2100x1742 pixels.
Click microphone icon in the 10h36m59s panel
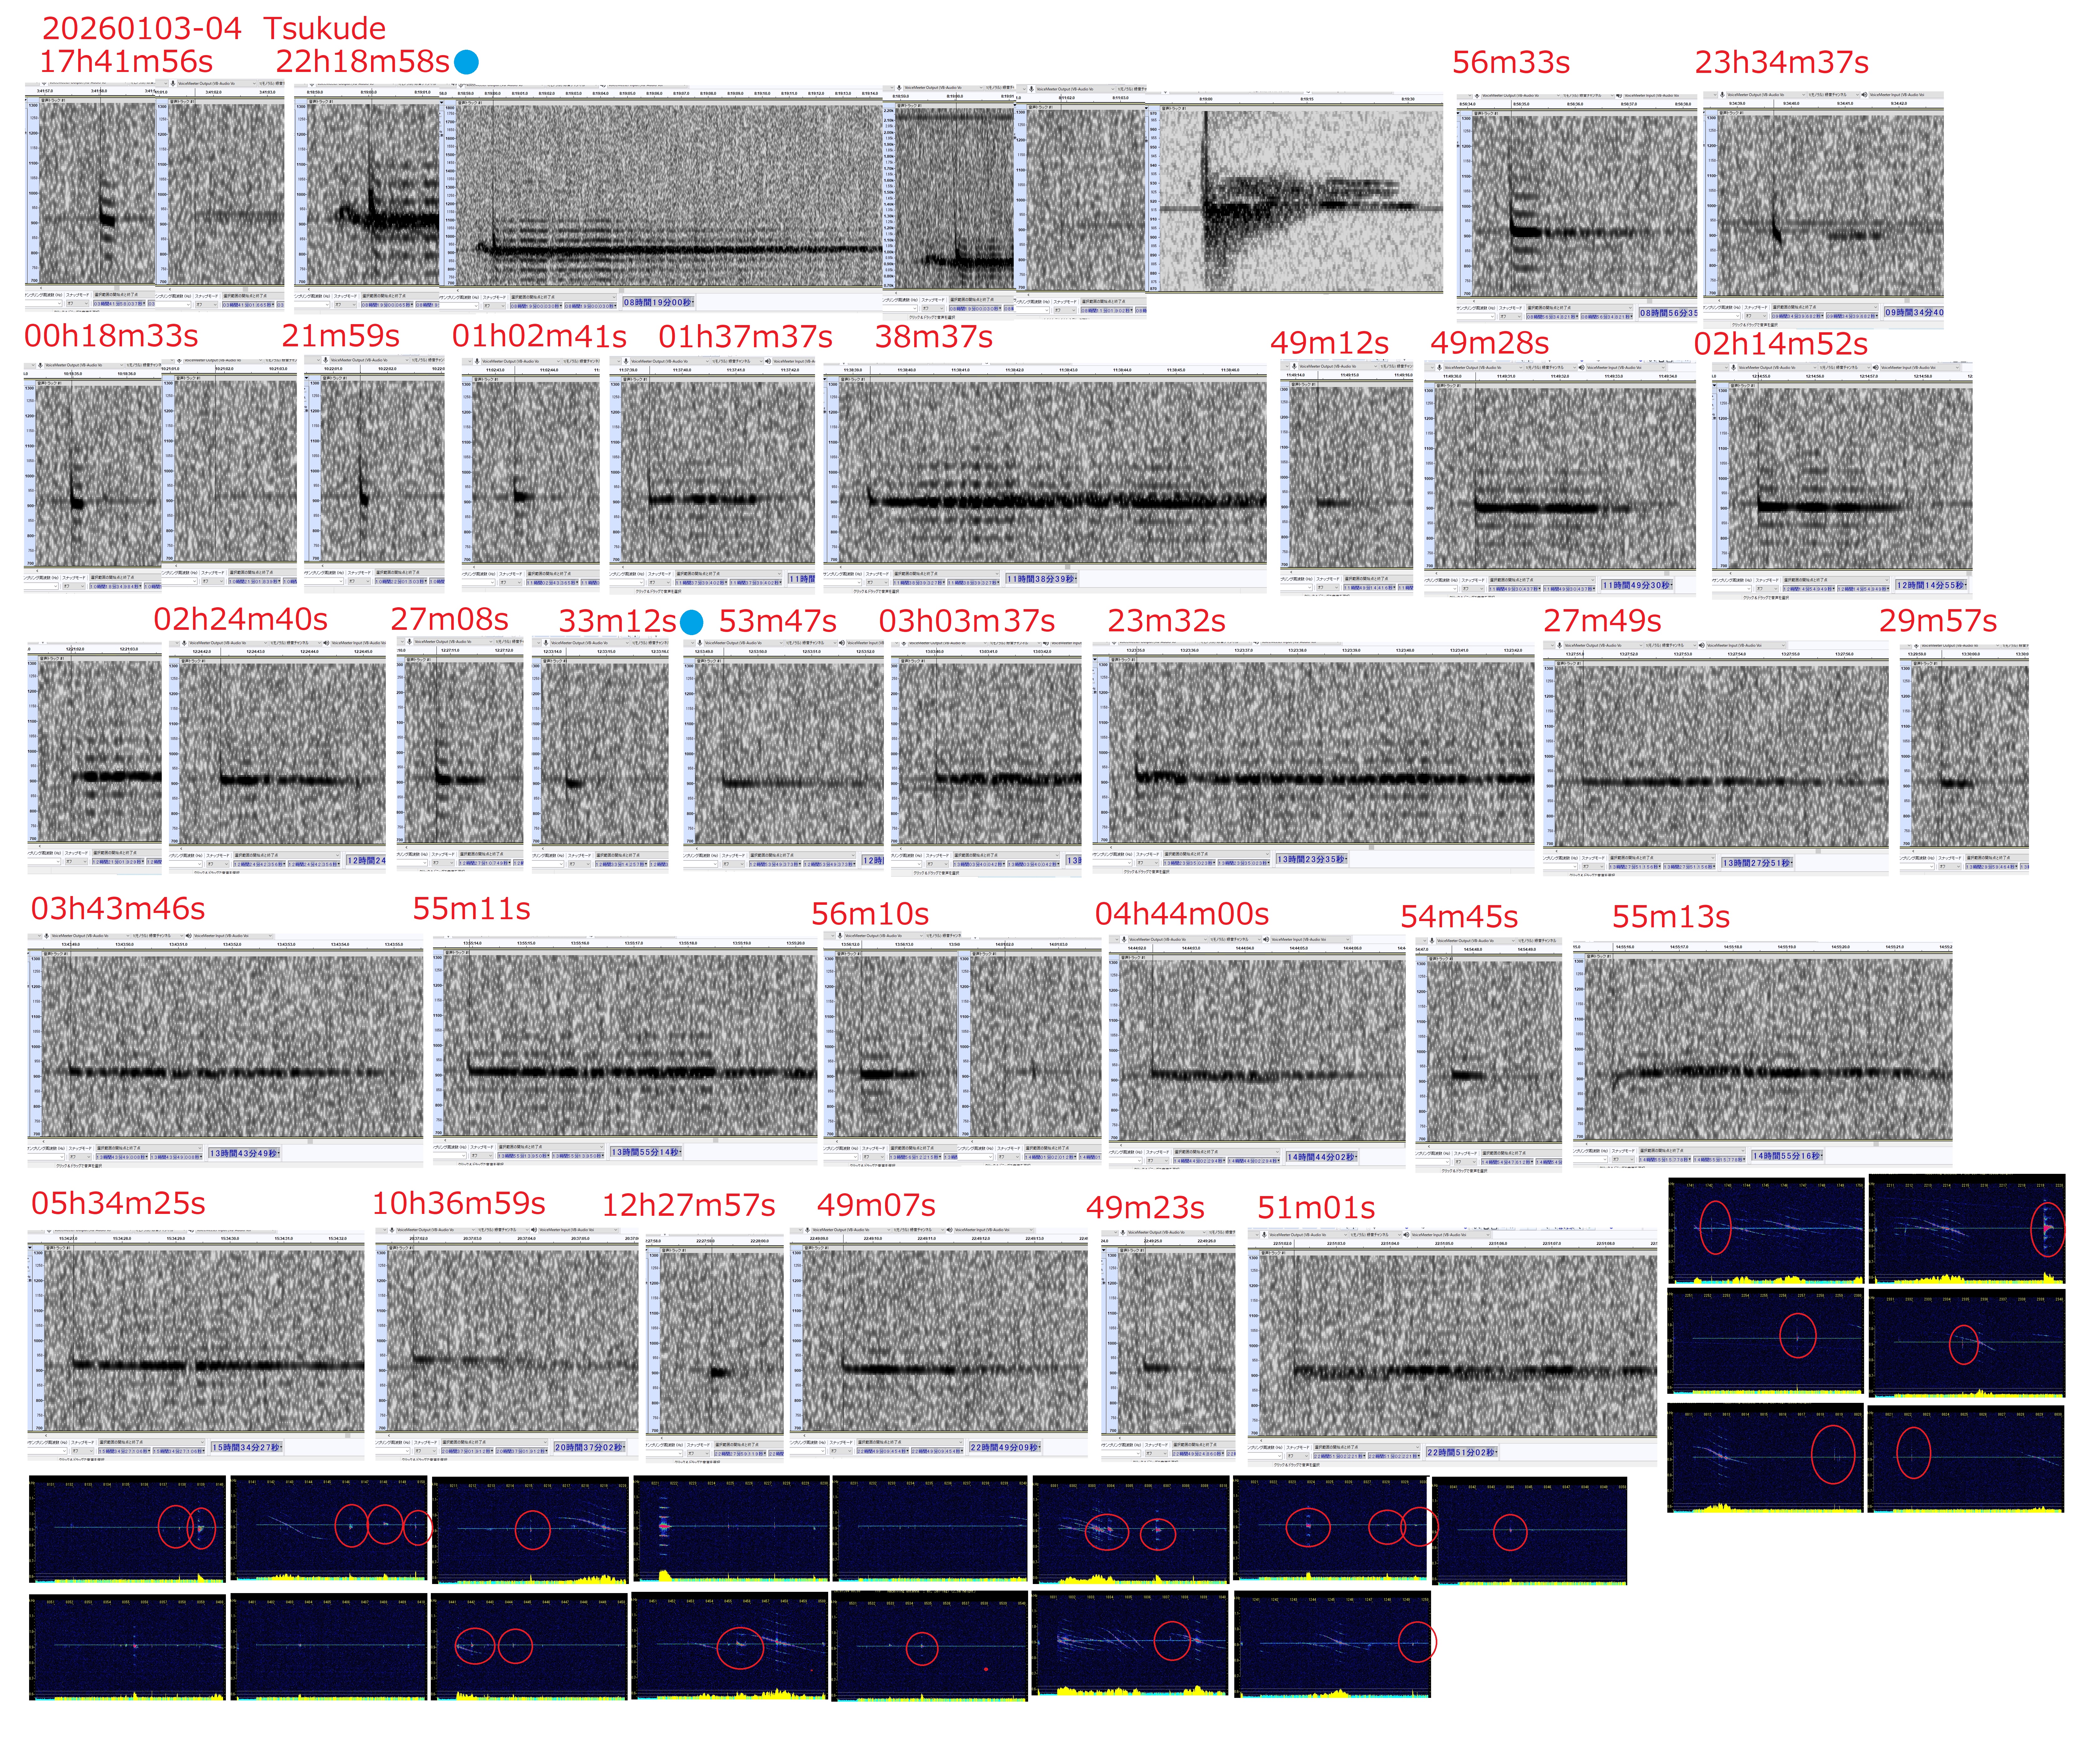(392, 1230)
